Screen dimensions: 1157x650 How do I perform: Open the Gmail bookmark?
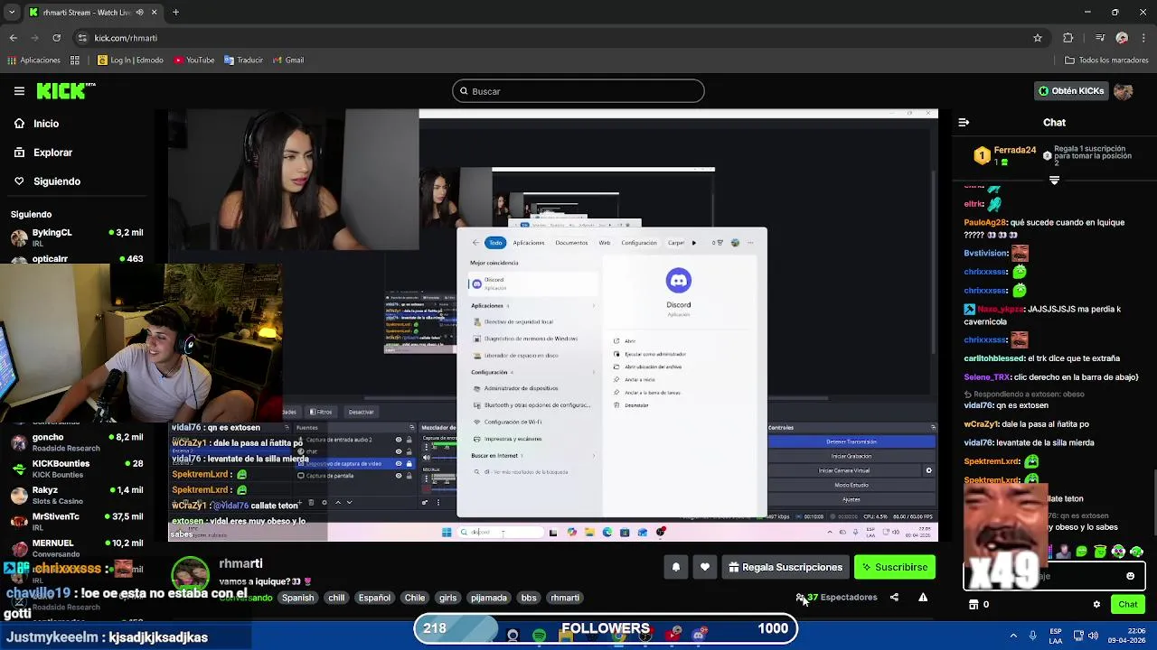click(x=288, y=60)
